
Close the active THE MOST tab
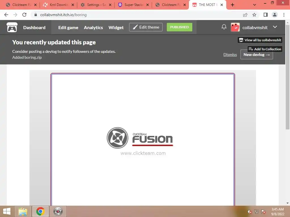click(222, 5)
